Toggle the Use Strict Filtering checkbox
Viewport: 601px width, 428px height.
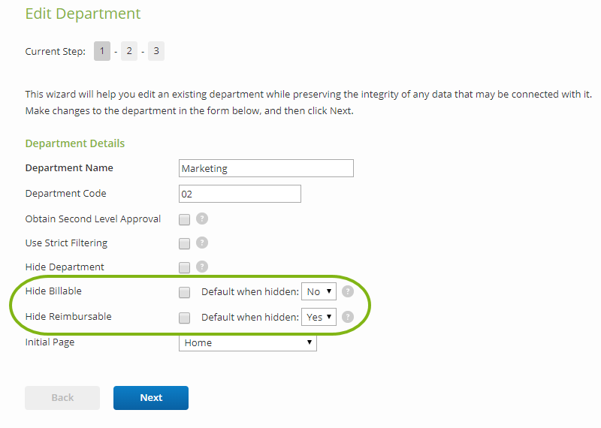click(184, 243)
